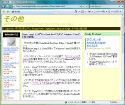Viewport: 125px width, 105px height.
Task: Select the その他 browser tab
Action: (x=32, y=12)
